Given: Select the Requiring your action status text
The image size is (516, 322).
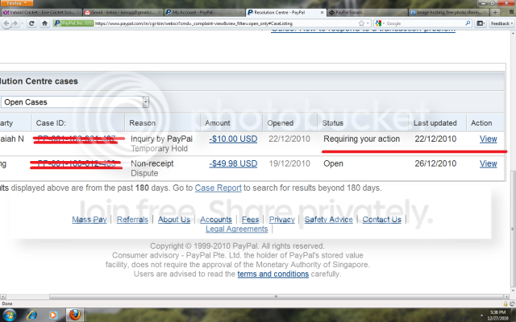Looking at the screenshot, I should pyautogui.click(x=362, y=139).
